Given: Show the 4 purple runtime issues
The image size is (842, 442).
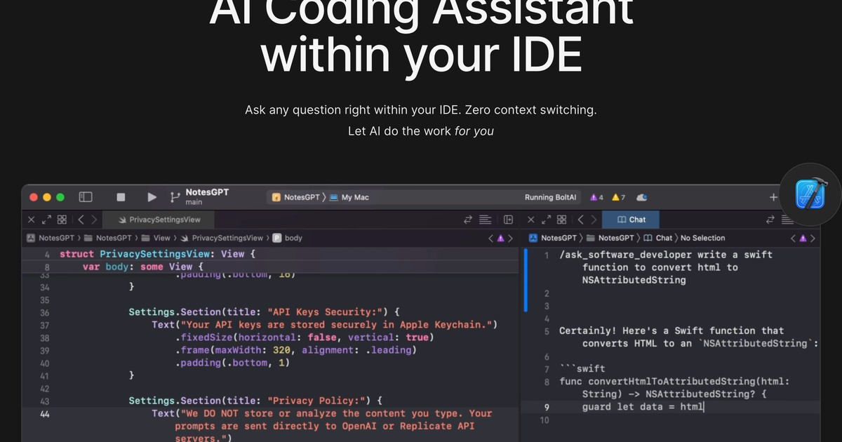Looking at the screenshot, I should (596, 198).
